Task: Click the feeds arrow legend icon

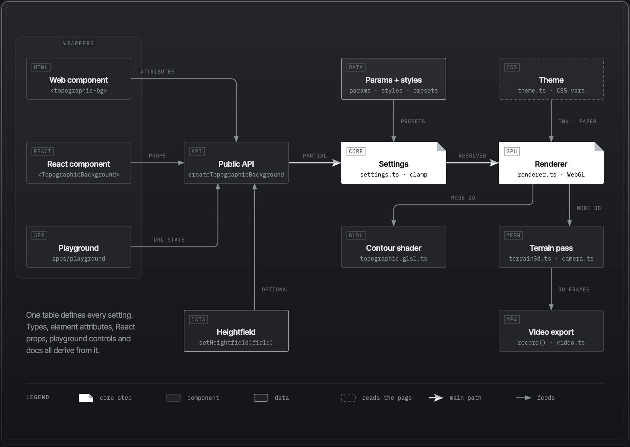Action: point(524,398)
